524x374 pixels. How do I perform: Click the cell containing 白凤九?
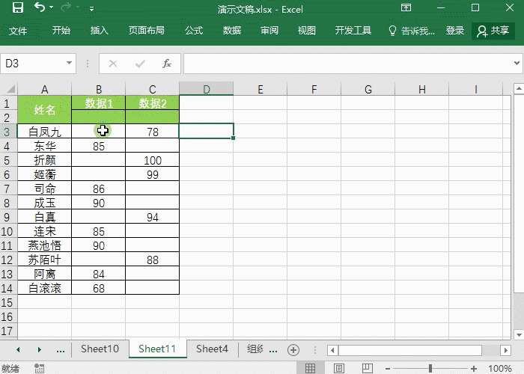pyautogui.click(x=44, y=131)
